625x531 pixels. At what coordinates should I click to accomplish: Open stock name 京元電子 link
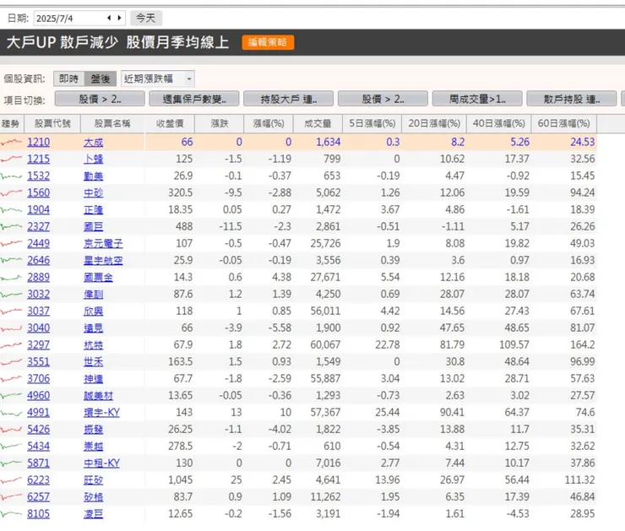103,243
